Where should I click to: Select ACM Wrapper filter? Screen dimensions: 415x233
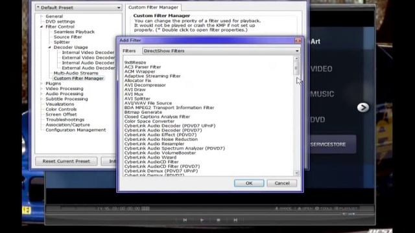click(x=140, y=72)
